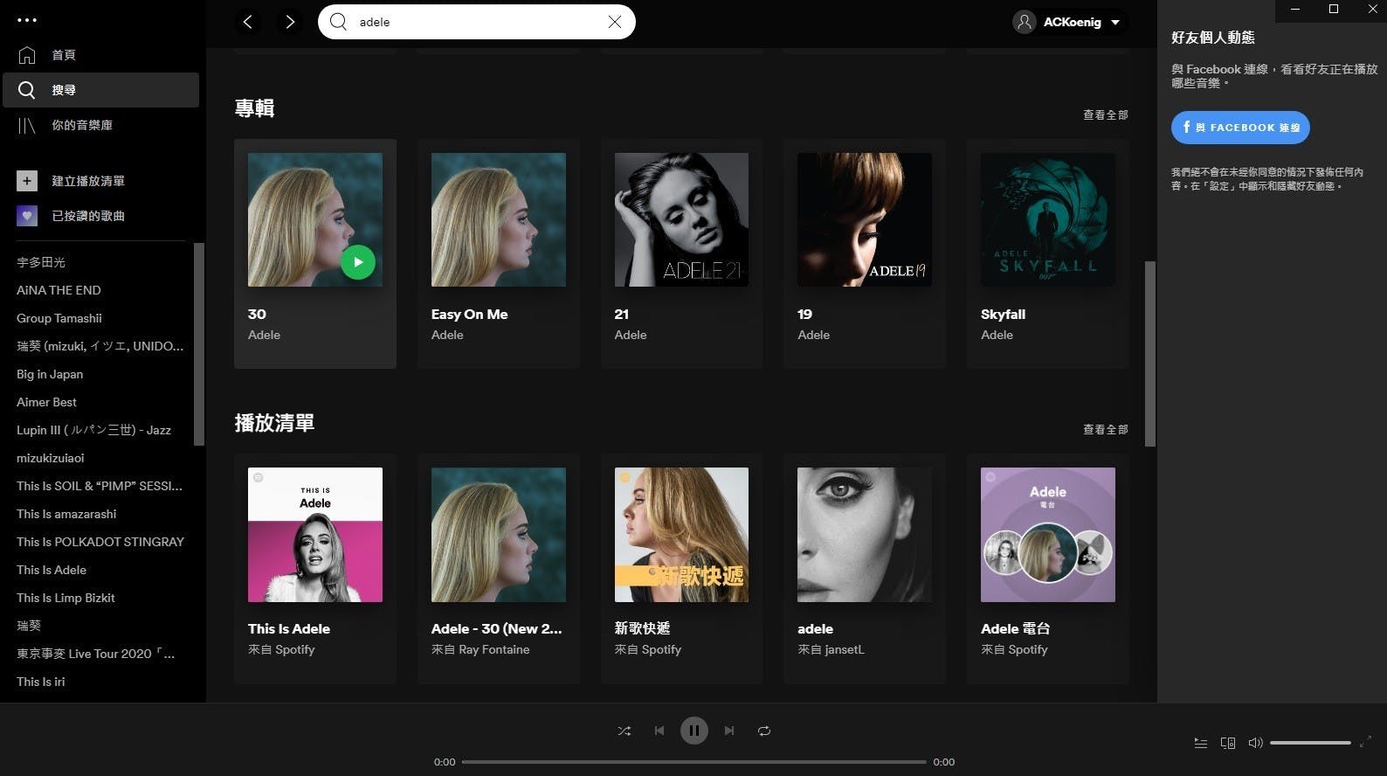Adjust the volume slider
This screenshot has height=776, width=1387.
(1310, 743)
